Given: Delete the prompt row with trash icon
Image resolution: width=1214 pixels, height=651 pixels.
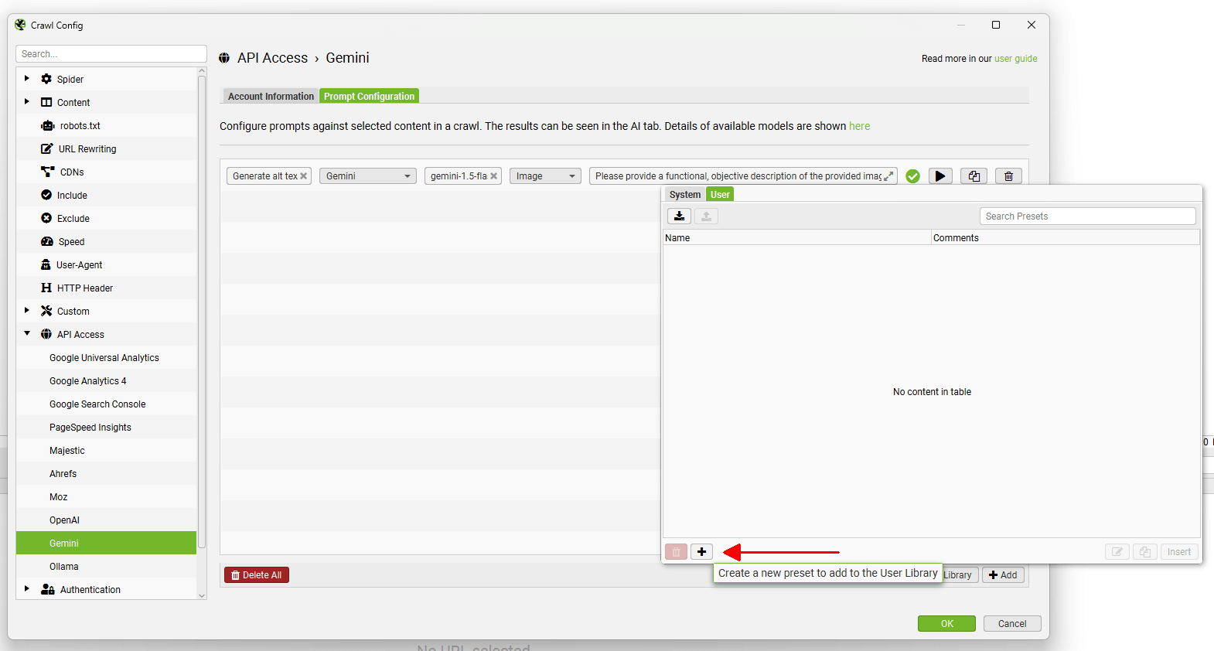Looking at the screenshot, I should click(x=1008, y=176).
